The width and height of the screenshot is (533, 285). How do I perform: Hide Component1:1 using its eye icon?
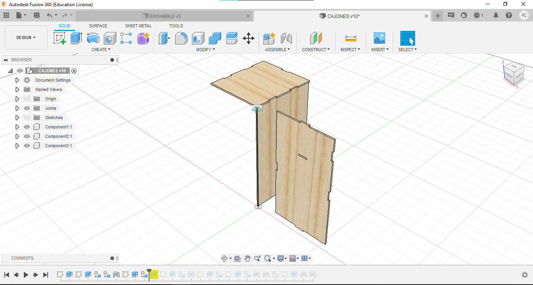tap(27, 127)
